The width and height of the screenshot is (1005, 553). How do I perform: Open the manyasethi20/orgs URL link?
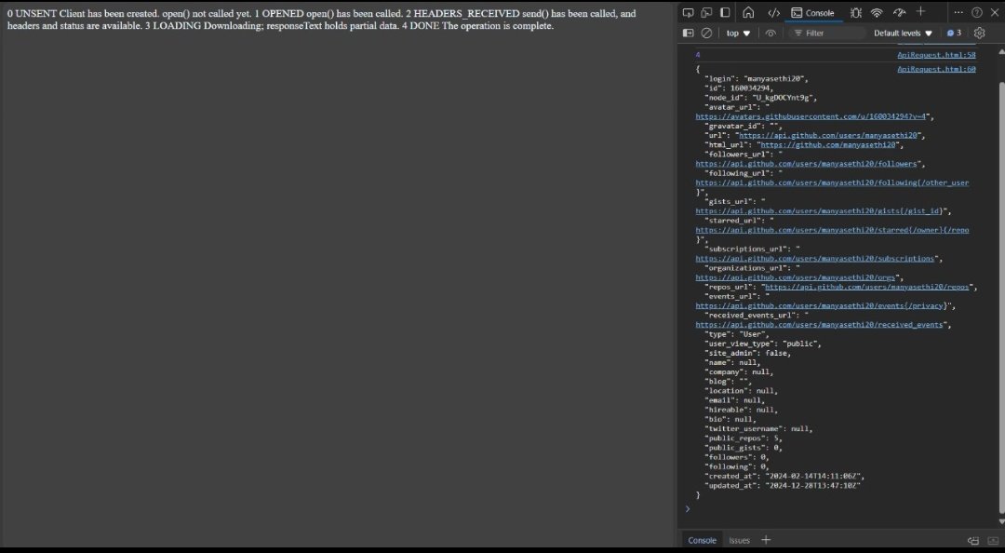coord(796,277)
